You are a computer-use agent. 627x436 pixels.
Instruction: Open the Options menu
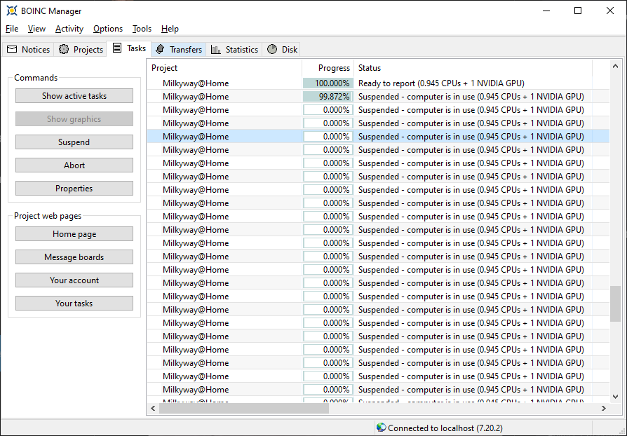point(108,29)
